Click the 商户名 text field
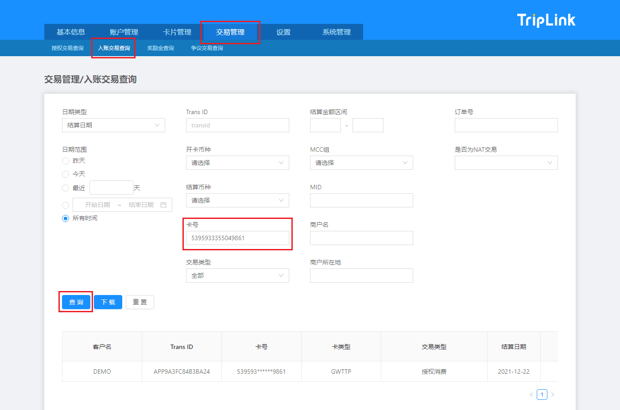This screenshot has height=410, width=620. click(361, 238)
